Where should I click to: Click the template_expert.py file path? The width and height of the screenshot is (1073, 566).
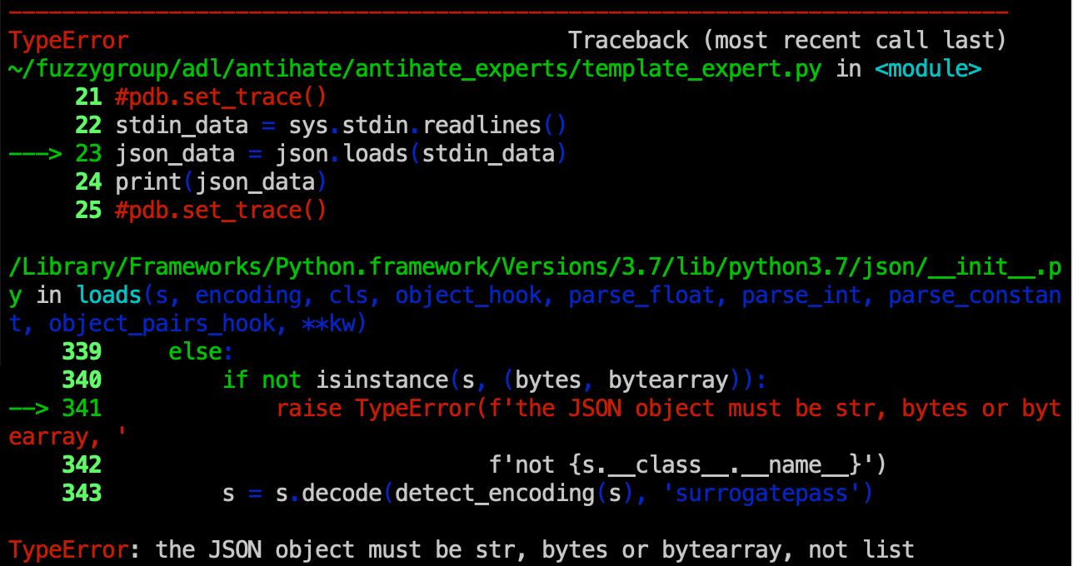pos(416,68)
